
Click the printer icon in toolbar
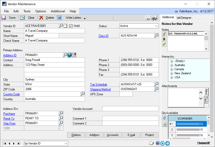coord(154,18)
